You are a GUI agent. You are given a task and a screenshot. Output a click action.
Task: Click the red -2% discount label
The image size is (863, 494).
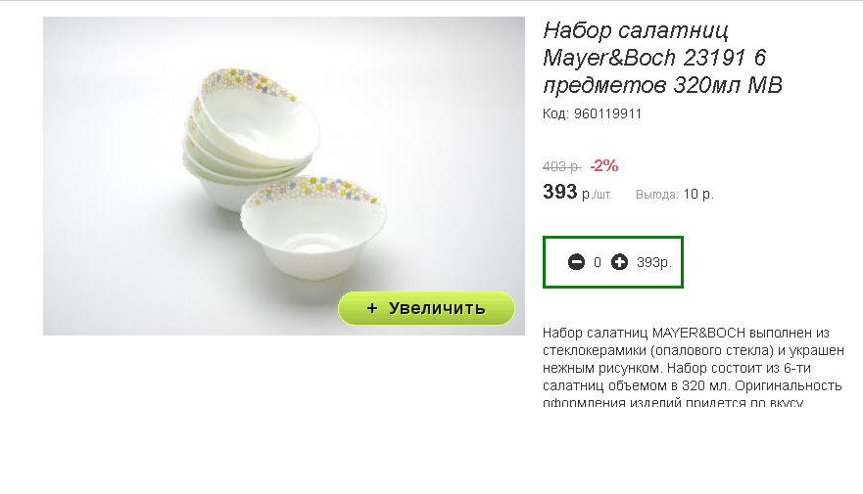click(x=604, y=165)
